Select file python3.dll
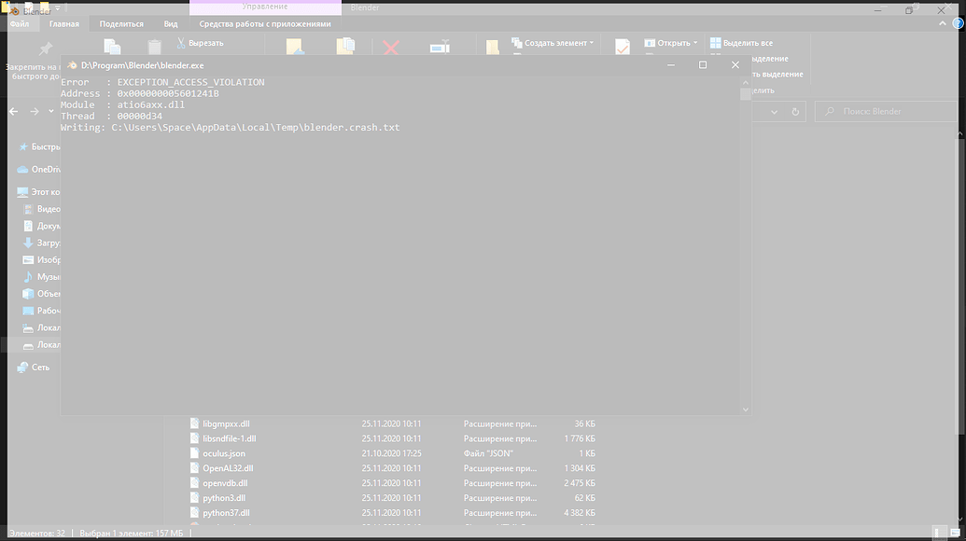This screenshot has width=966, height=541. tap(224, 498)
